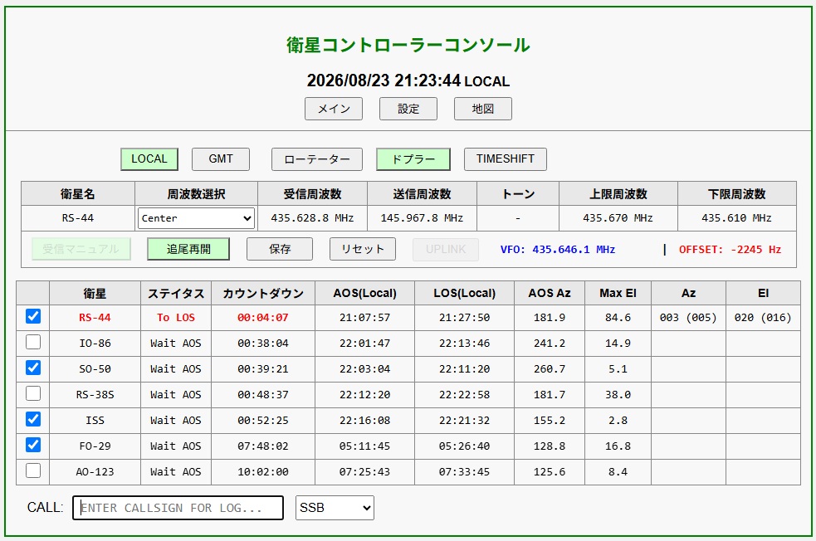Click the AOS(Local) column header
The image size is (816, 541).
pyautogui.click(x=364, y=294)
